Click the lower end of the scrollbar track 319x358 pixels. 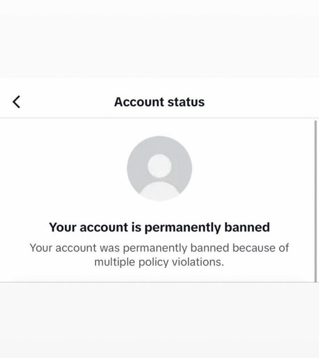(x=316, y=277)
